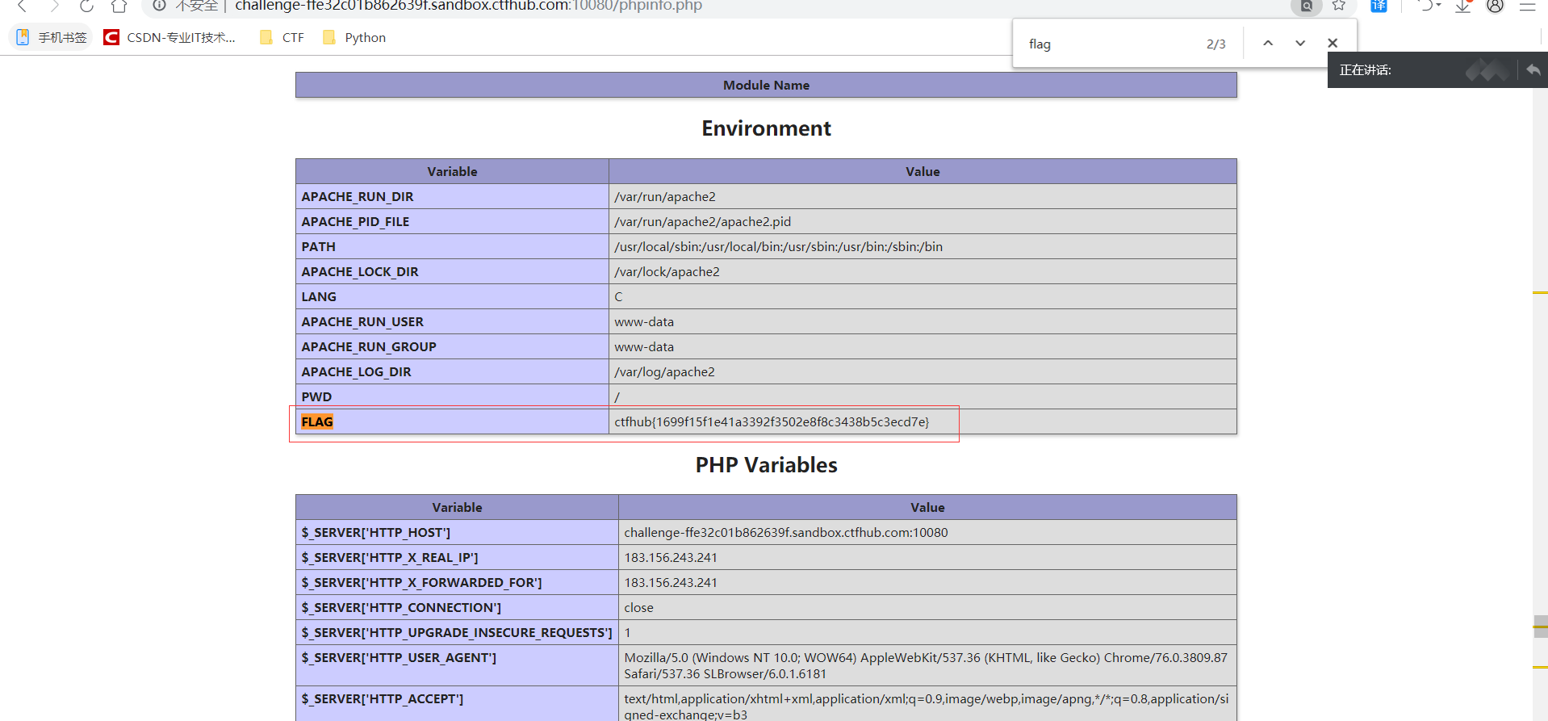This screenshot has width=1548, height=721.
Task: Reload the phpinfo page
Action: coord(86,6)
